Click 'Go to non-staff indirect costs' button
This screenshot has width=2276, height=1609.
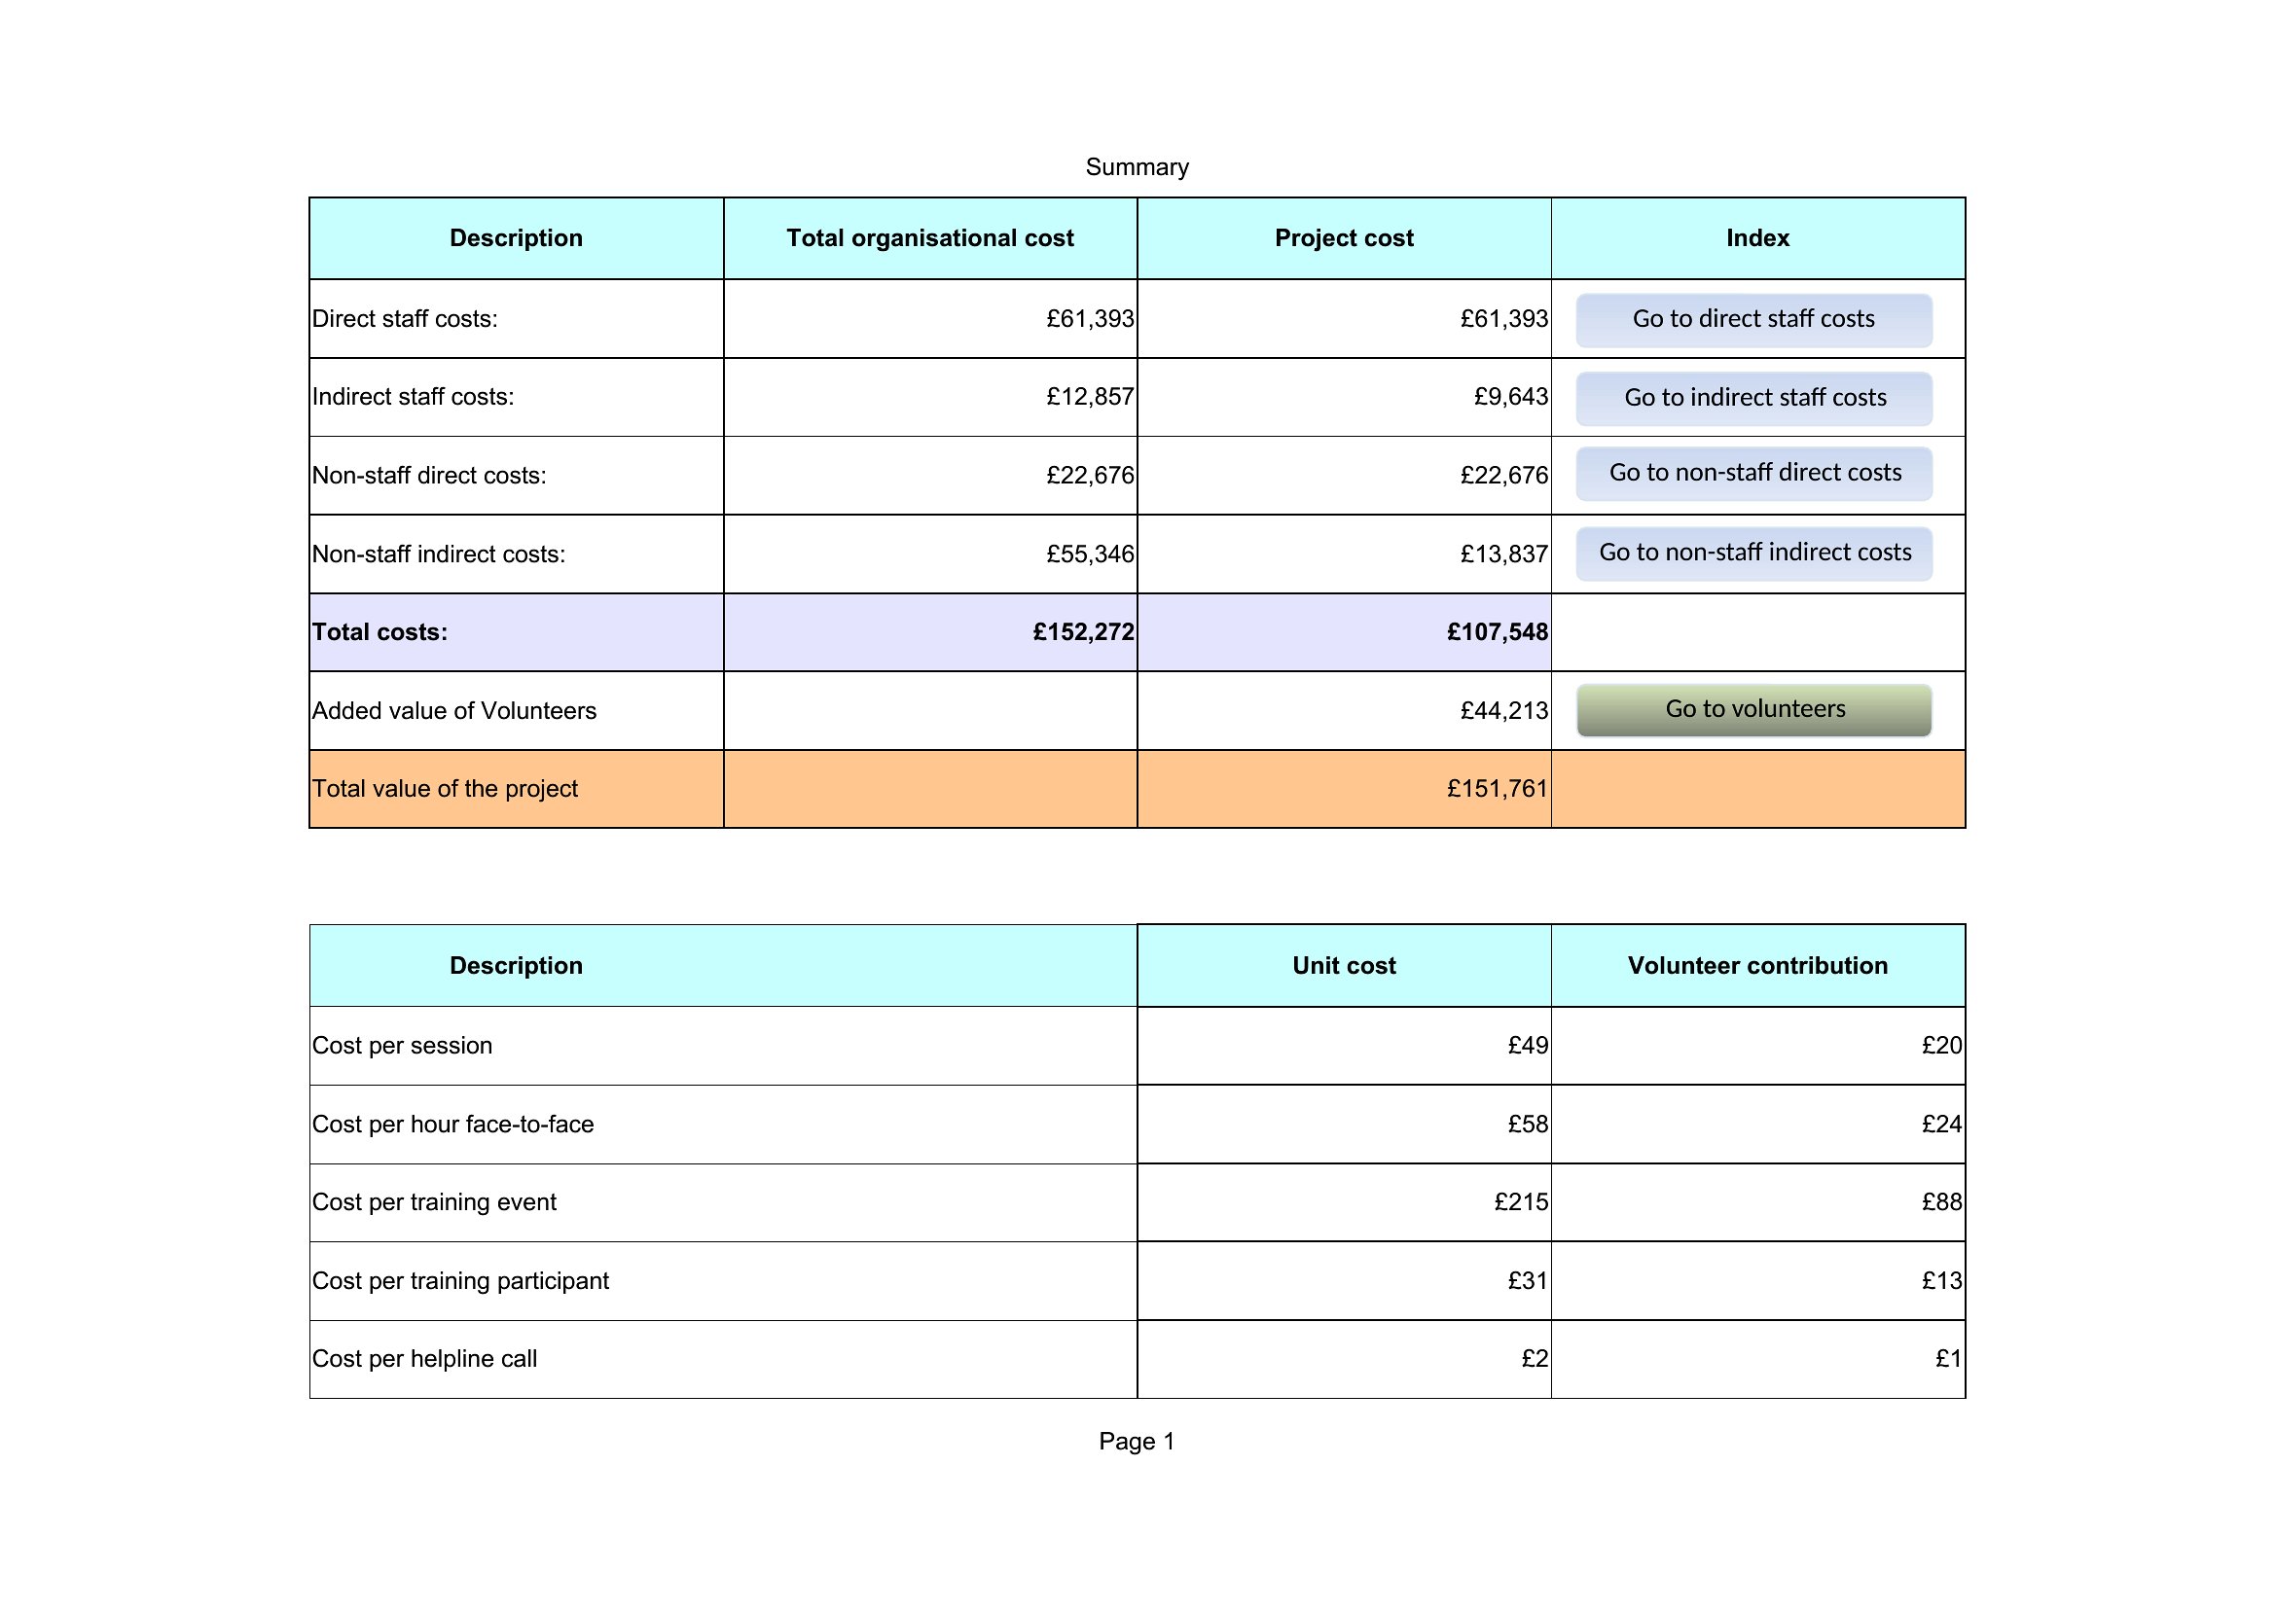(1753, 553)
